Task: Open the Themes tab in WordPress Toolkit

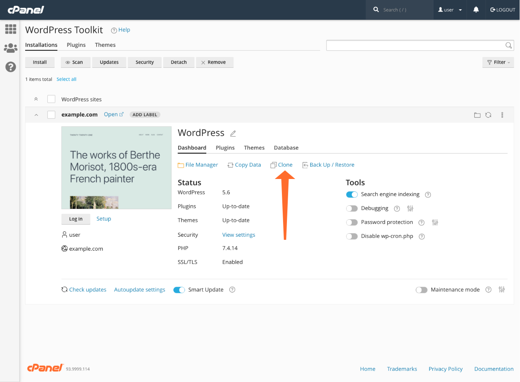Action: point(105,45)
